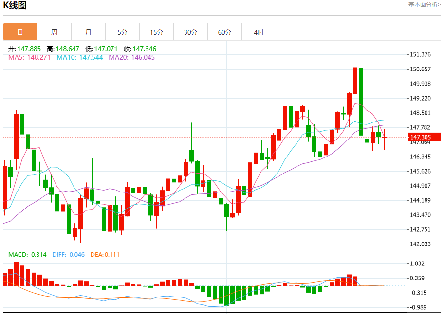Open the 基本面分析 link
Image resolution: width=445 pixels, height=314 pixels.
(424, 5)
